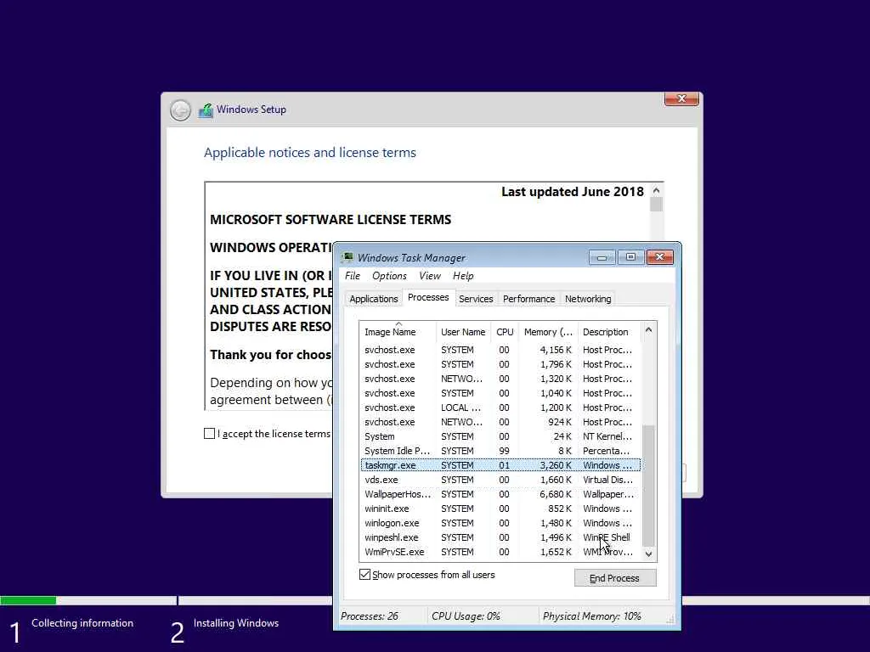This screenshot has width=870, height=652.
Task: Click process list scroll up arrow
Action: 648,330
